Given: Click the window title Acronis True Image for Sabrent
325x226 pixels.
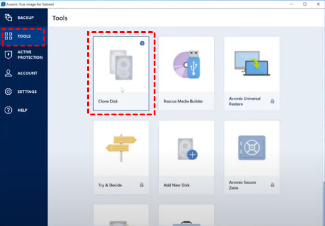Looking at the screenshot, I should tap(30, 4).
